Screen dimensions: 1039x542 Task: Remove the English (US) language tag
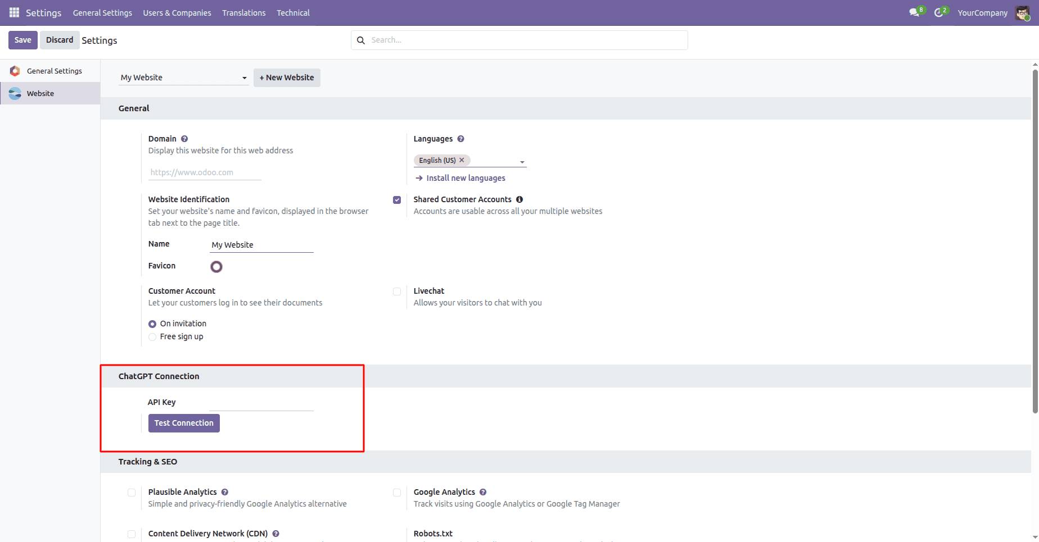[462, 160]
